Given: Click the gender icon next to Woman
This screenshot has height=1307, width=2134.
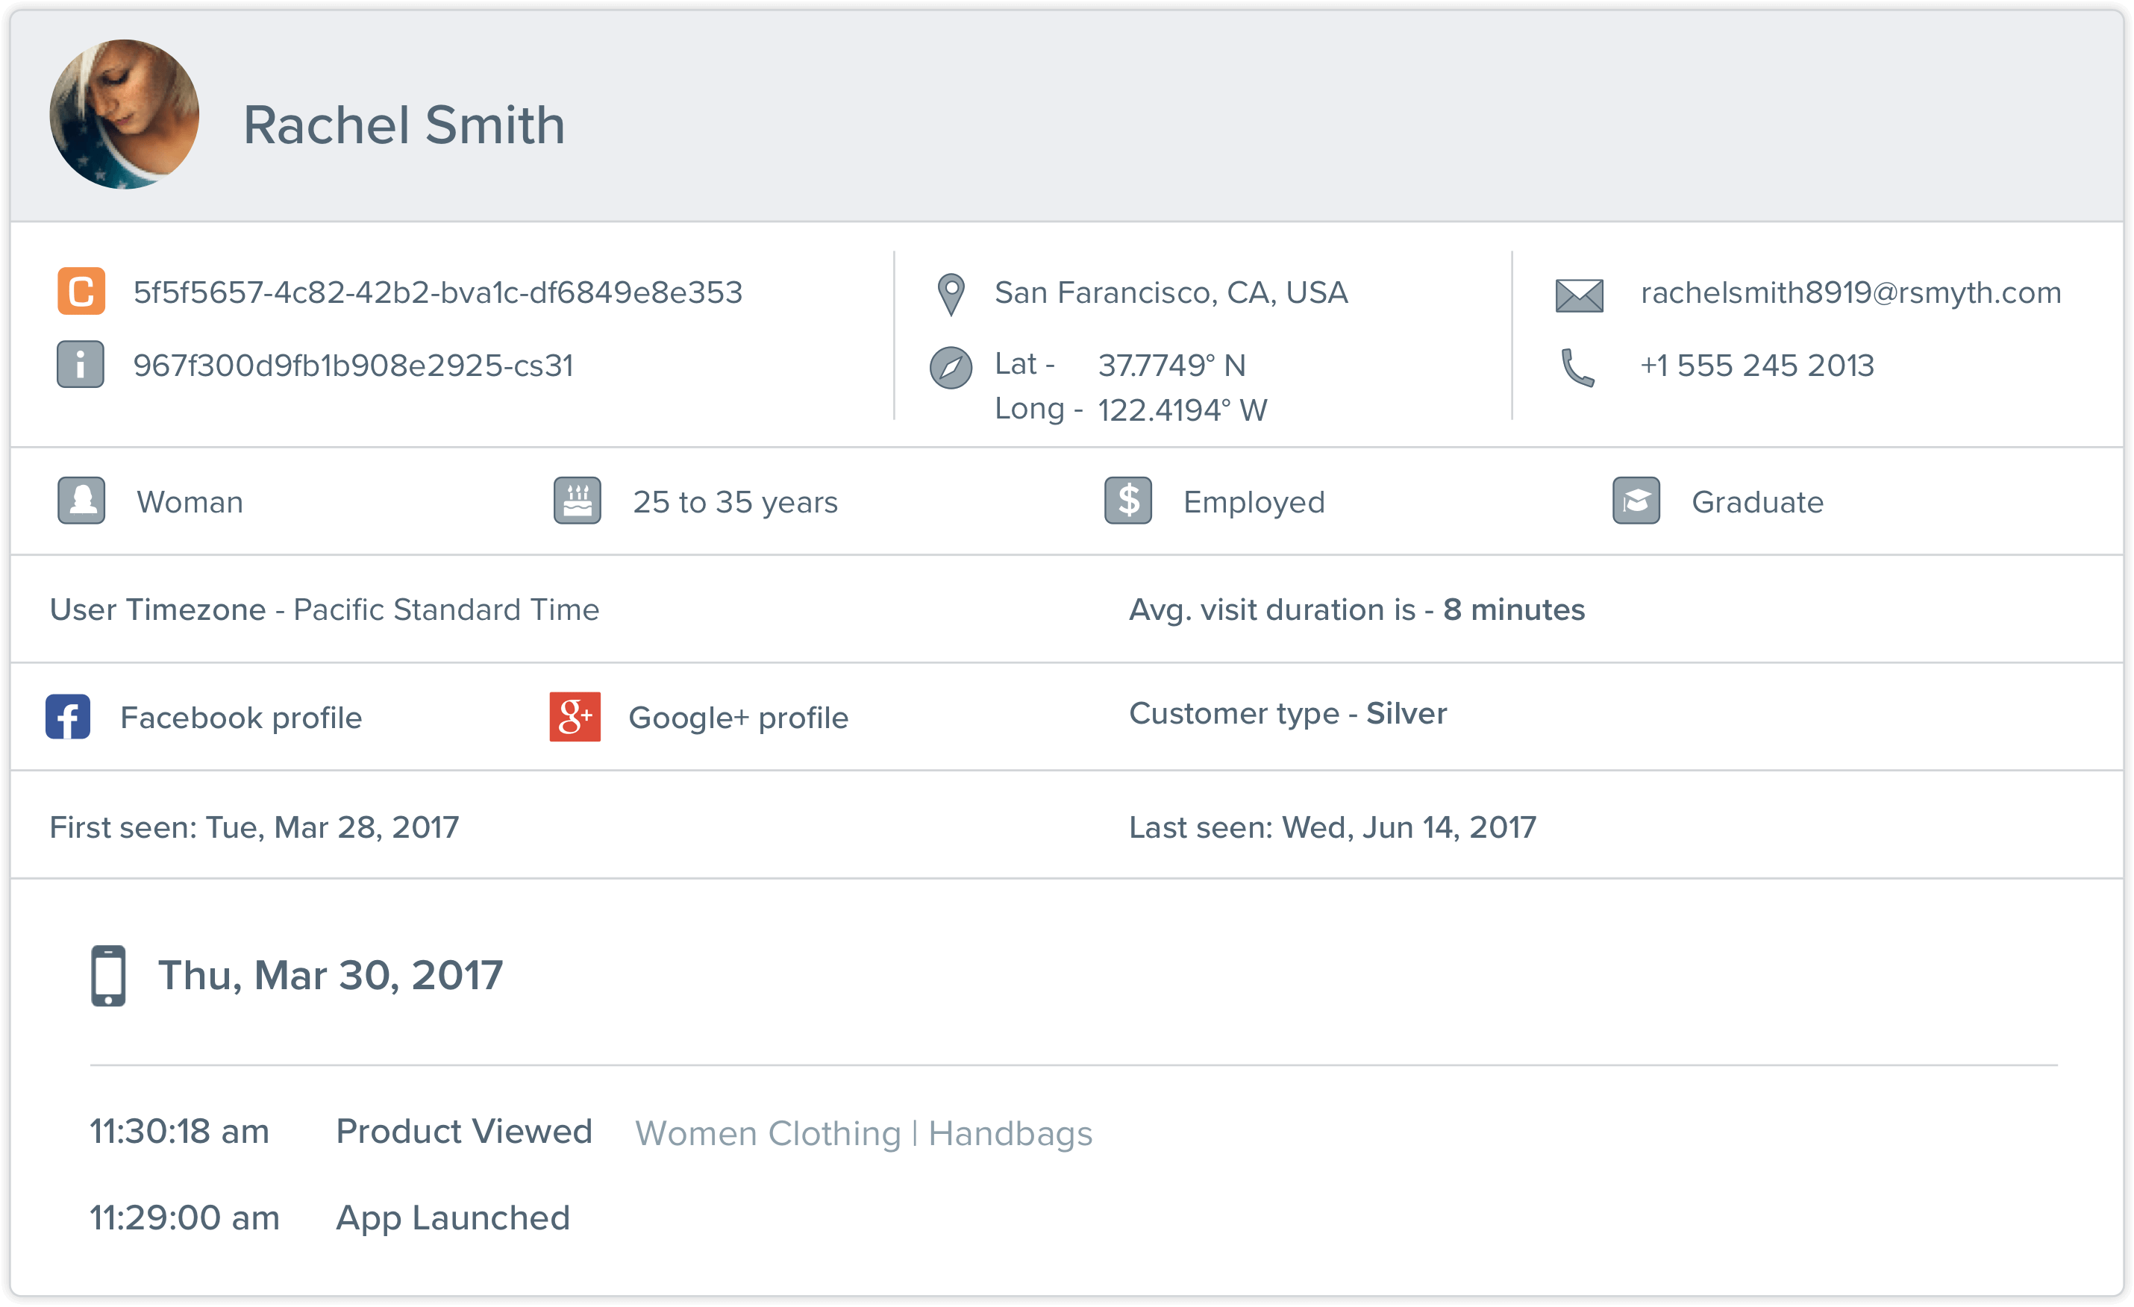Looking at the screenshot, I should 81,501.
